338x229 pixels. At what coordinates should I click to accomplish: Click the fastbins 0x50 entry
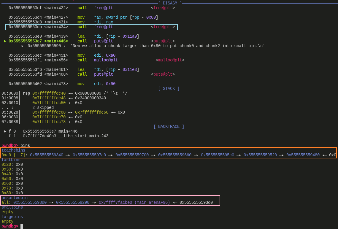tap(12, 179)
